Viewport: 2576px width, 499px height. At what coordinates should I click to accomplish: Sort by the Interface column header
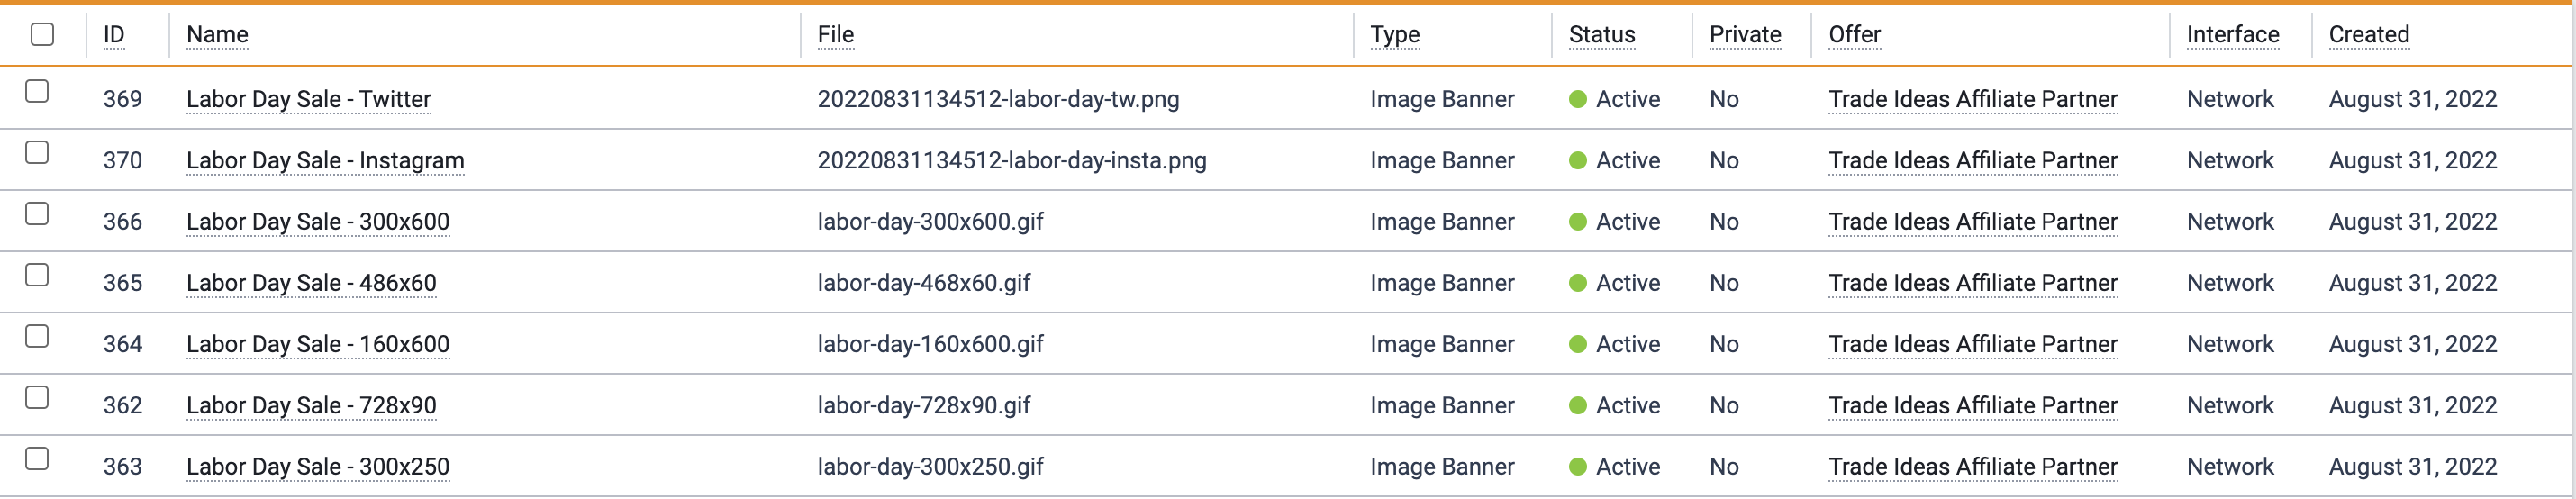(x=2232, y=35)
